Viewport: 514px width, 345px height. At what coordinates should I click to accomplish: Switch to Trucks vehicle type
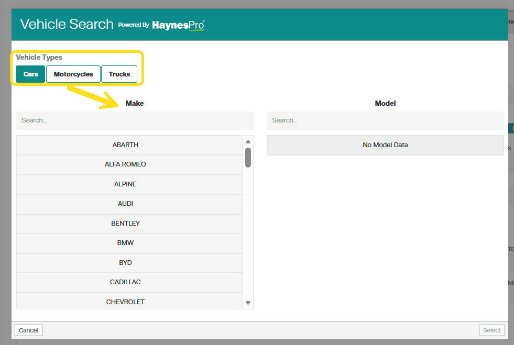(x=119, y=74)
